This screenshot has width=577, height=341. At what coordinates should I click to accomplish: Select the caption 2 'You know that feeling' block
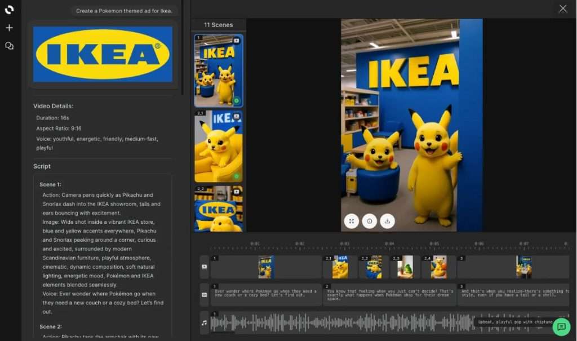pyautogui.click(x=389, y=295)
